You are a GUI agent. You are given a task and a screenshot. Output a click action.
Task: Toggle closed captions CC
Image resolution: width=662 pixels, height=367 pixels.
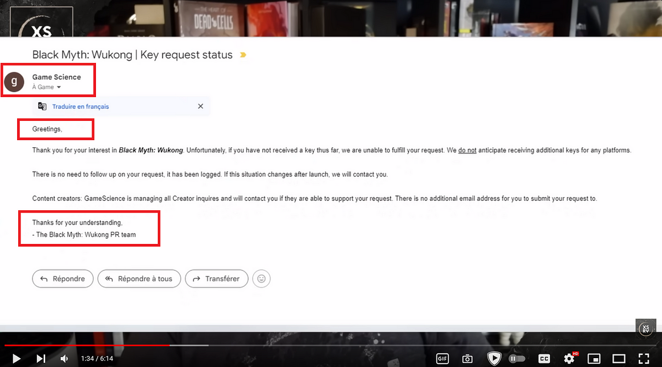tap(544, 359)
